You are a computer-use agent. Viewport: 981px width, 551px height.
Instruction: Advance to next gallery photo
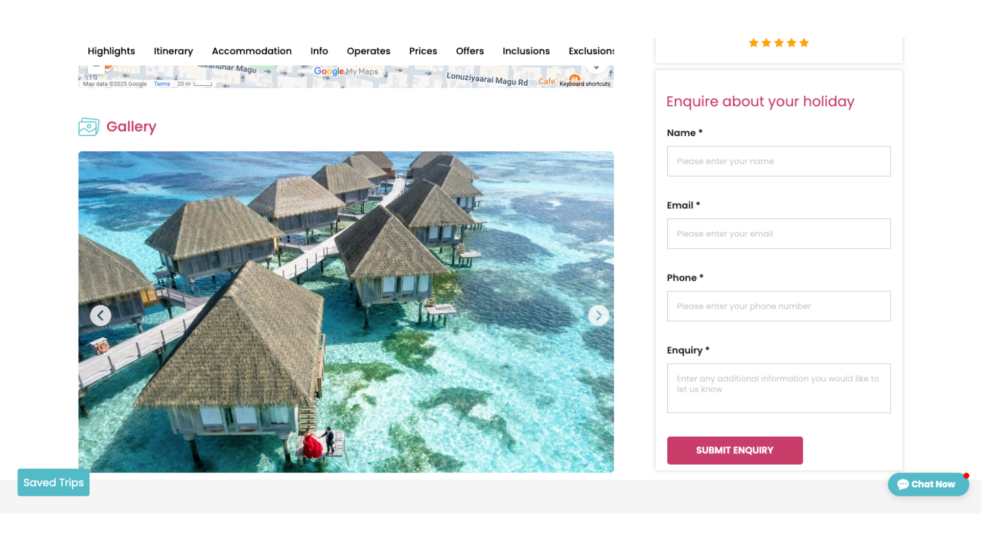pos(598,316)
